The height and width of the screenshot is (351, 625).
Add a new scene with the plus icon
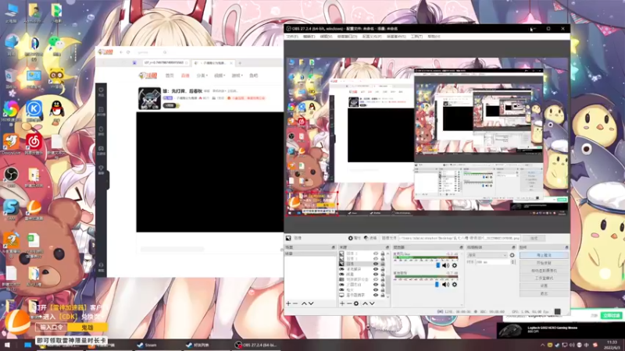pos(288,303)
